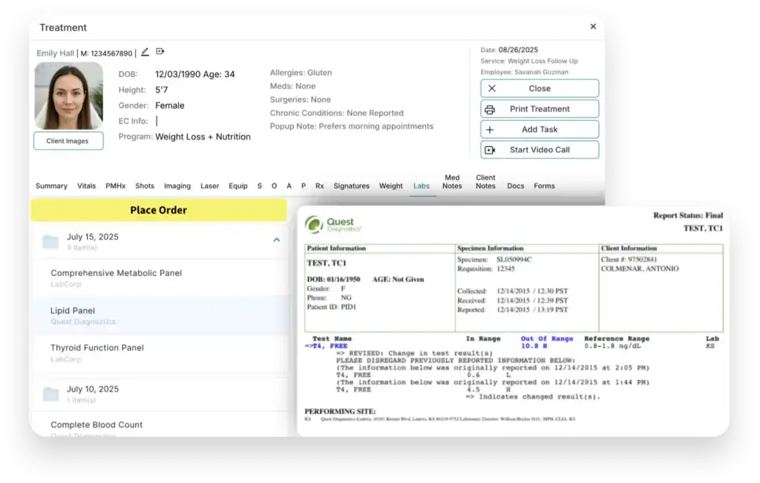Click the folder icon for July 15, 2025

click(50, 241)
